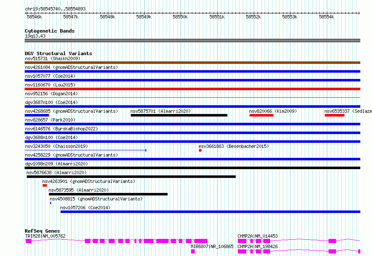Select the MIR6807 magenta gene block

pos(193,251)
